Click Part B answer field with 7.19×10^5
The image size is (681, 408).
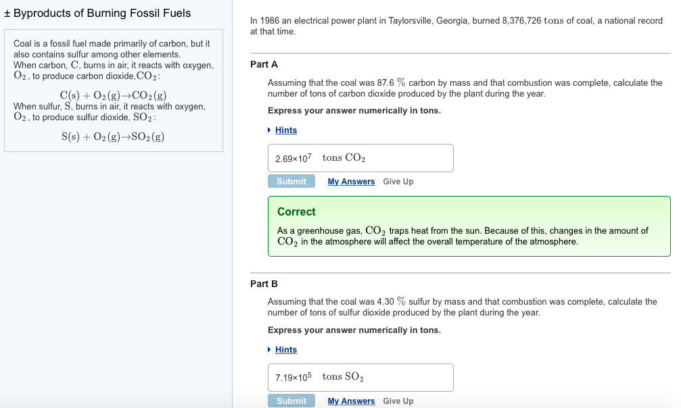pyautogui.click(x=360, y=378)
